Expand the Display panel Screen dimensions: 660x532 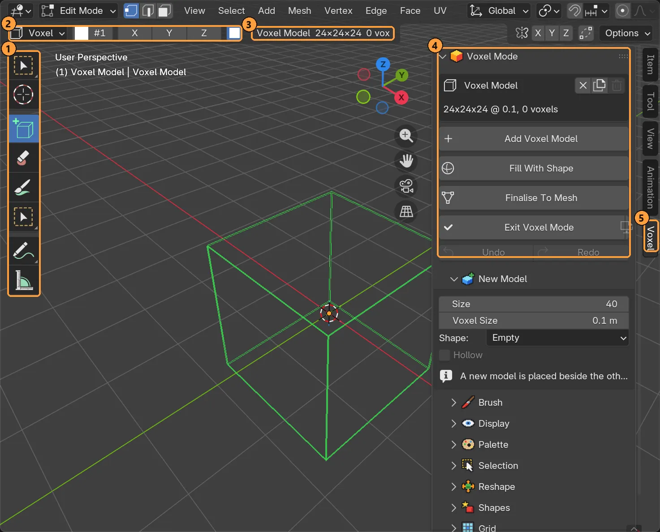454,424
